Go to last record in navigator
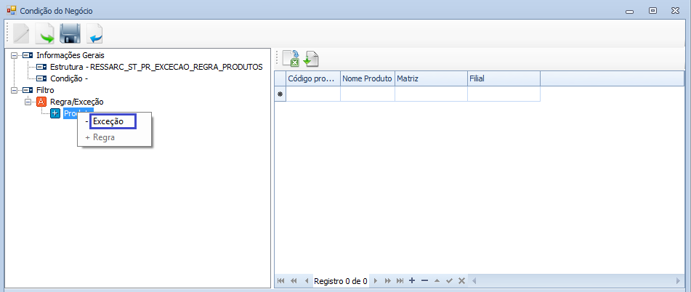The height and width of the screenshot is (292, 691). coord(400,281)
